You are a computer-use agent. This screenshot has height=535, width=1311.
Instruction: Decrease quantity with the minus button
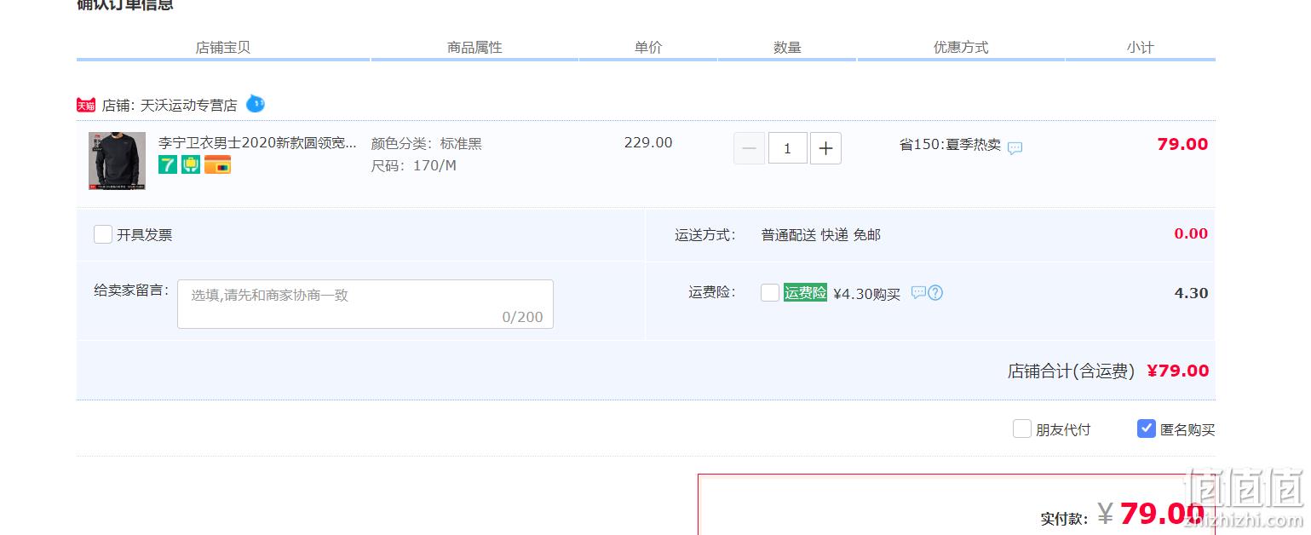click(x=749, y=148)
